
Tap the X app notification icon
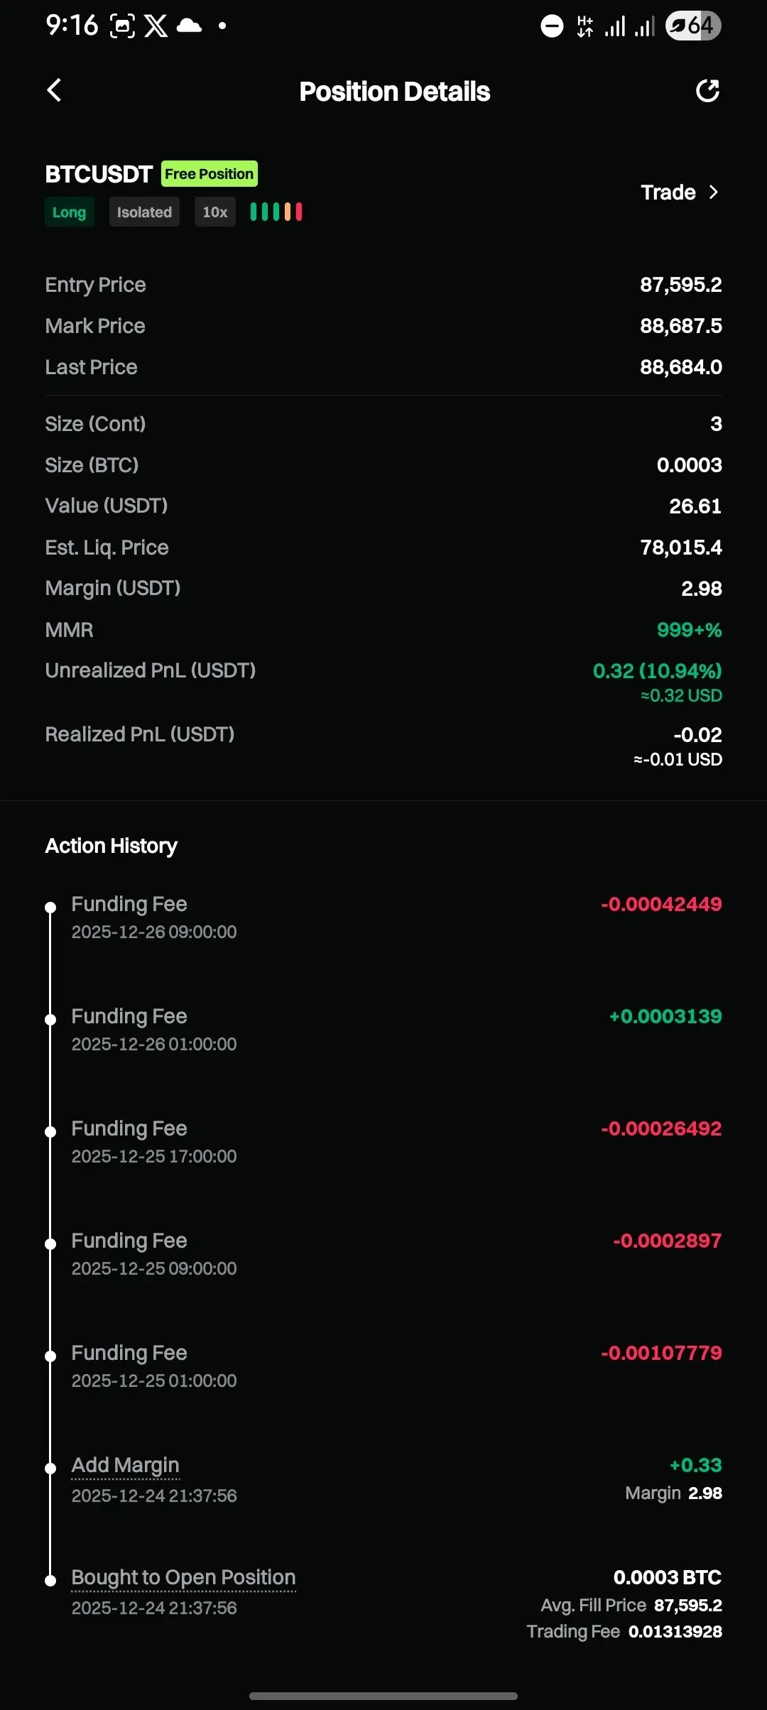click(x=156, y=26)
